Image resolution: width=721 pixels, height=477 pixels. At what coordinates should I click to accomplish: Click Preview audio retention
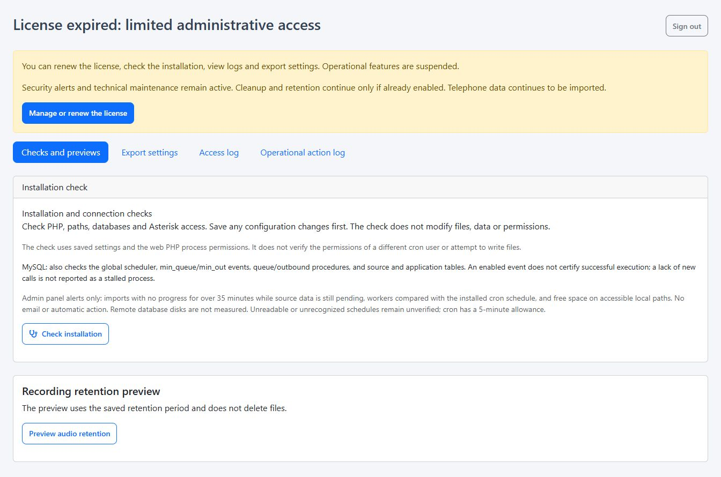(69, 434)
